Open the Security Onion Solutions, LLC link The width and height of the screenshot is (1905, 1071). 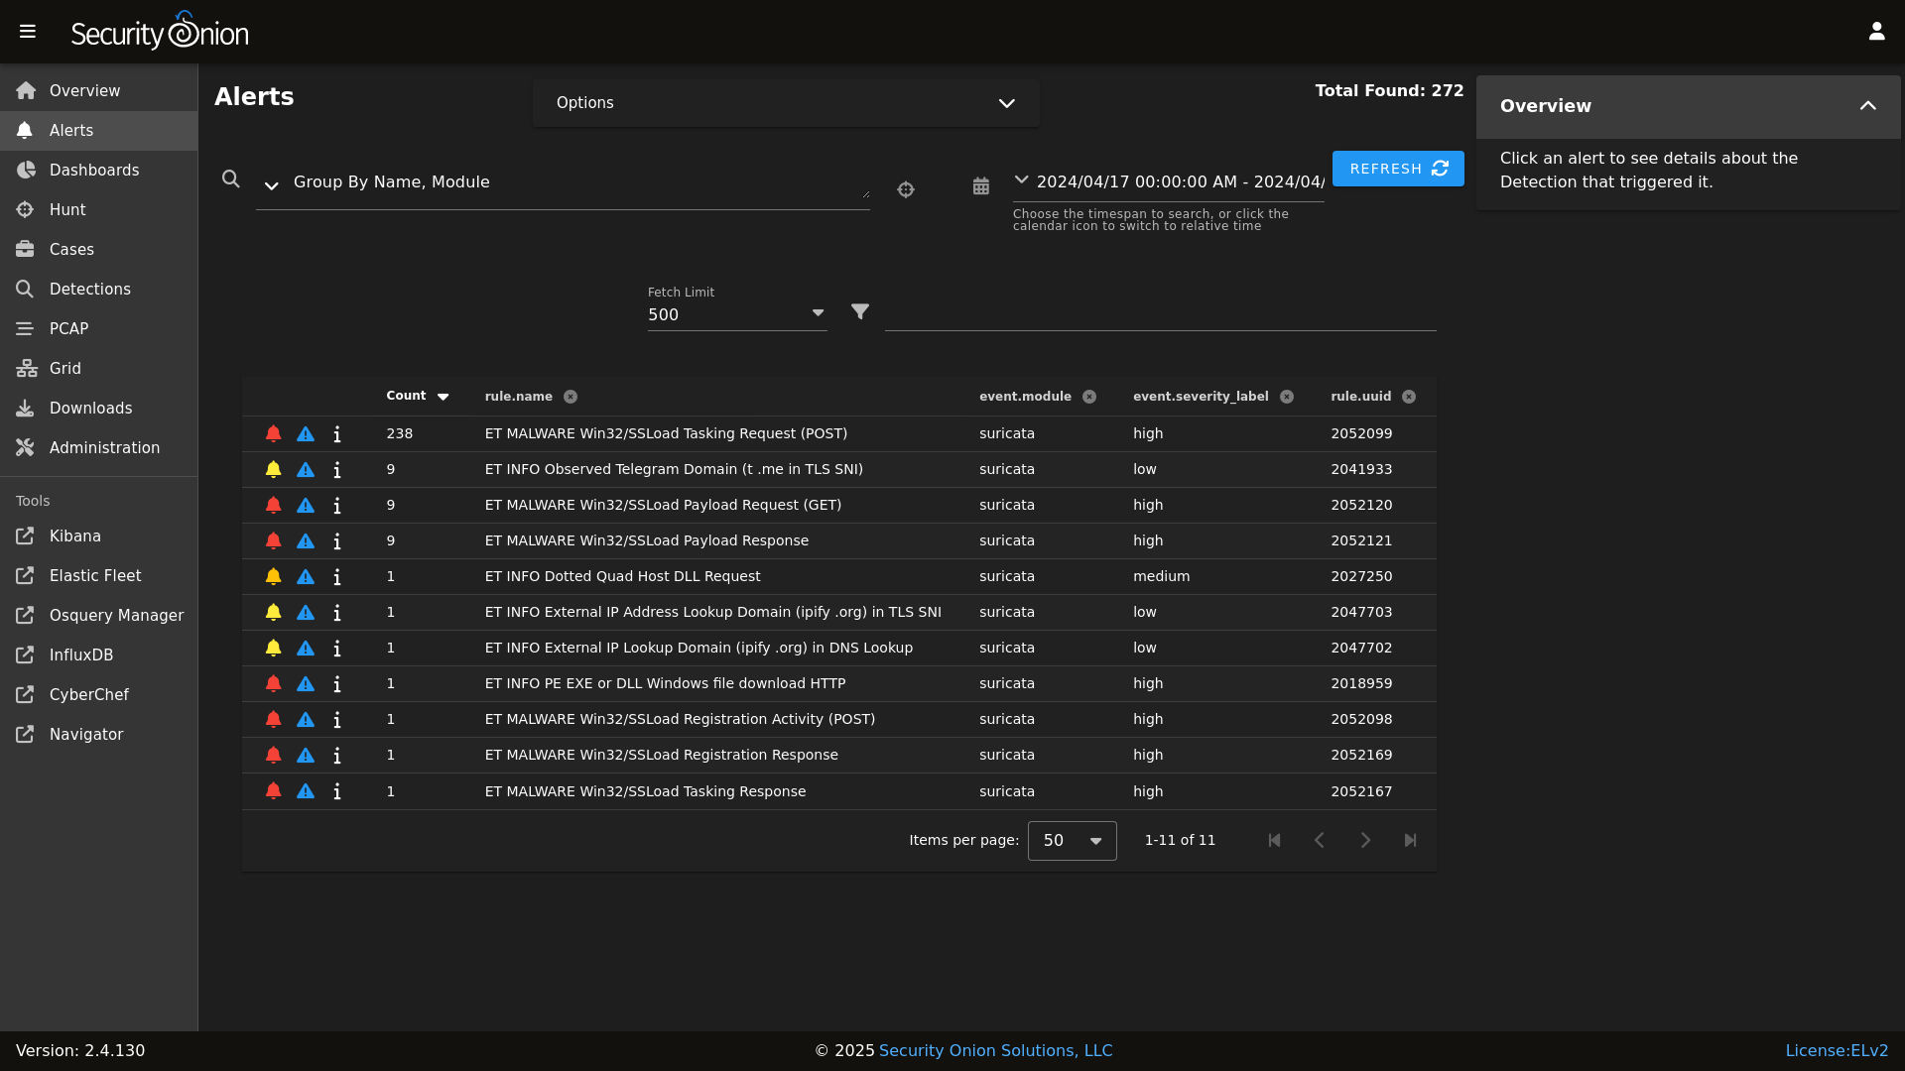(995, 1050)
